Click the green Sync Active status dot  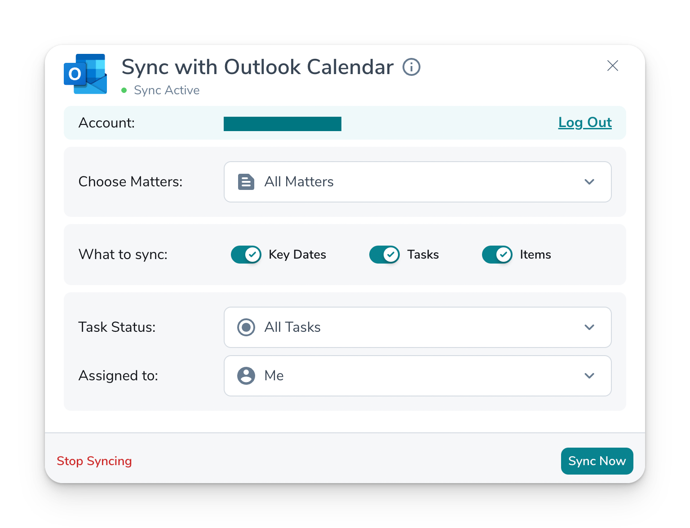coord(124,90)
